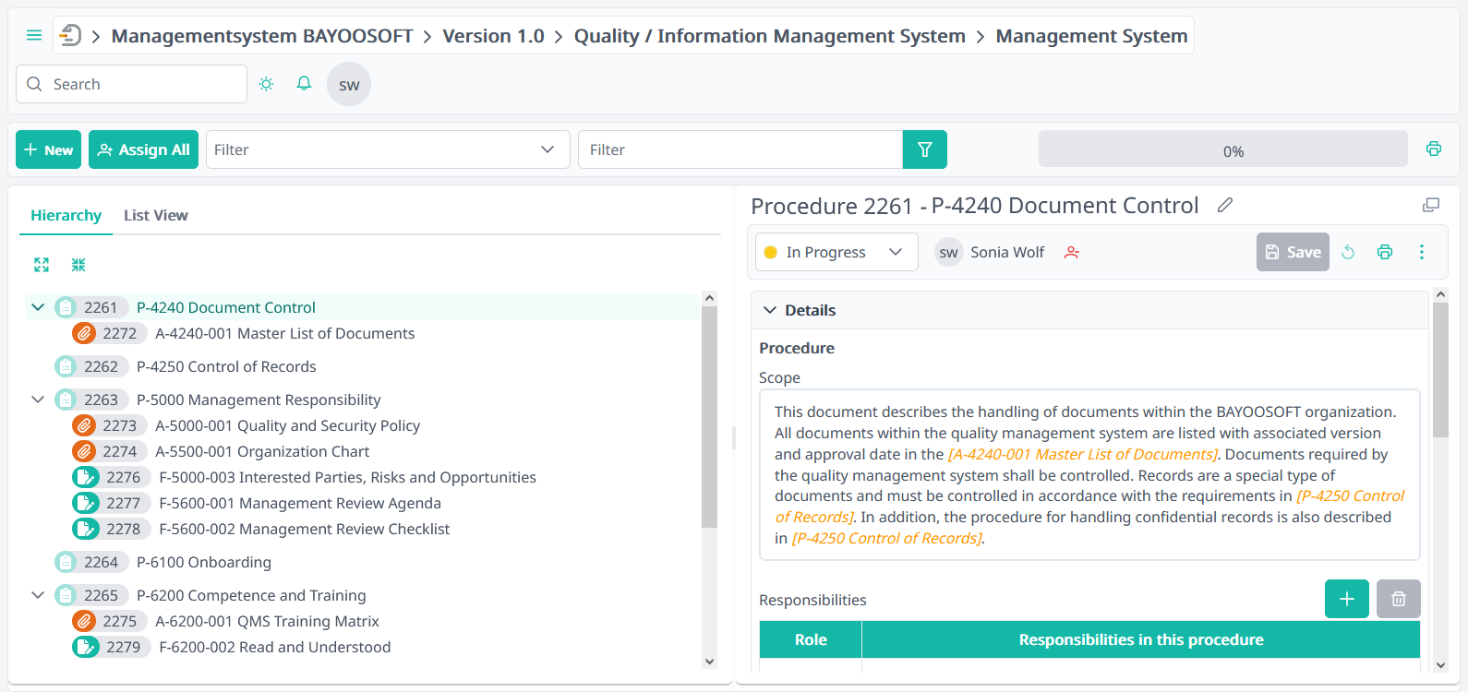The width and height of the screenshot is (1468, 692).
Task: Open more options three-dot menu
Action: 1422,252
